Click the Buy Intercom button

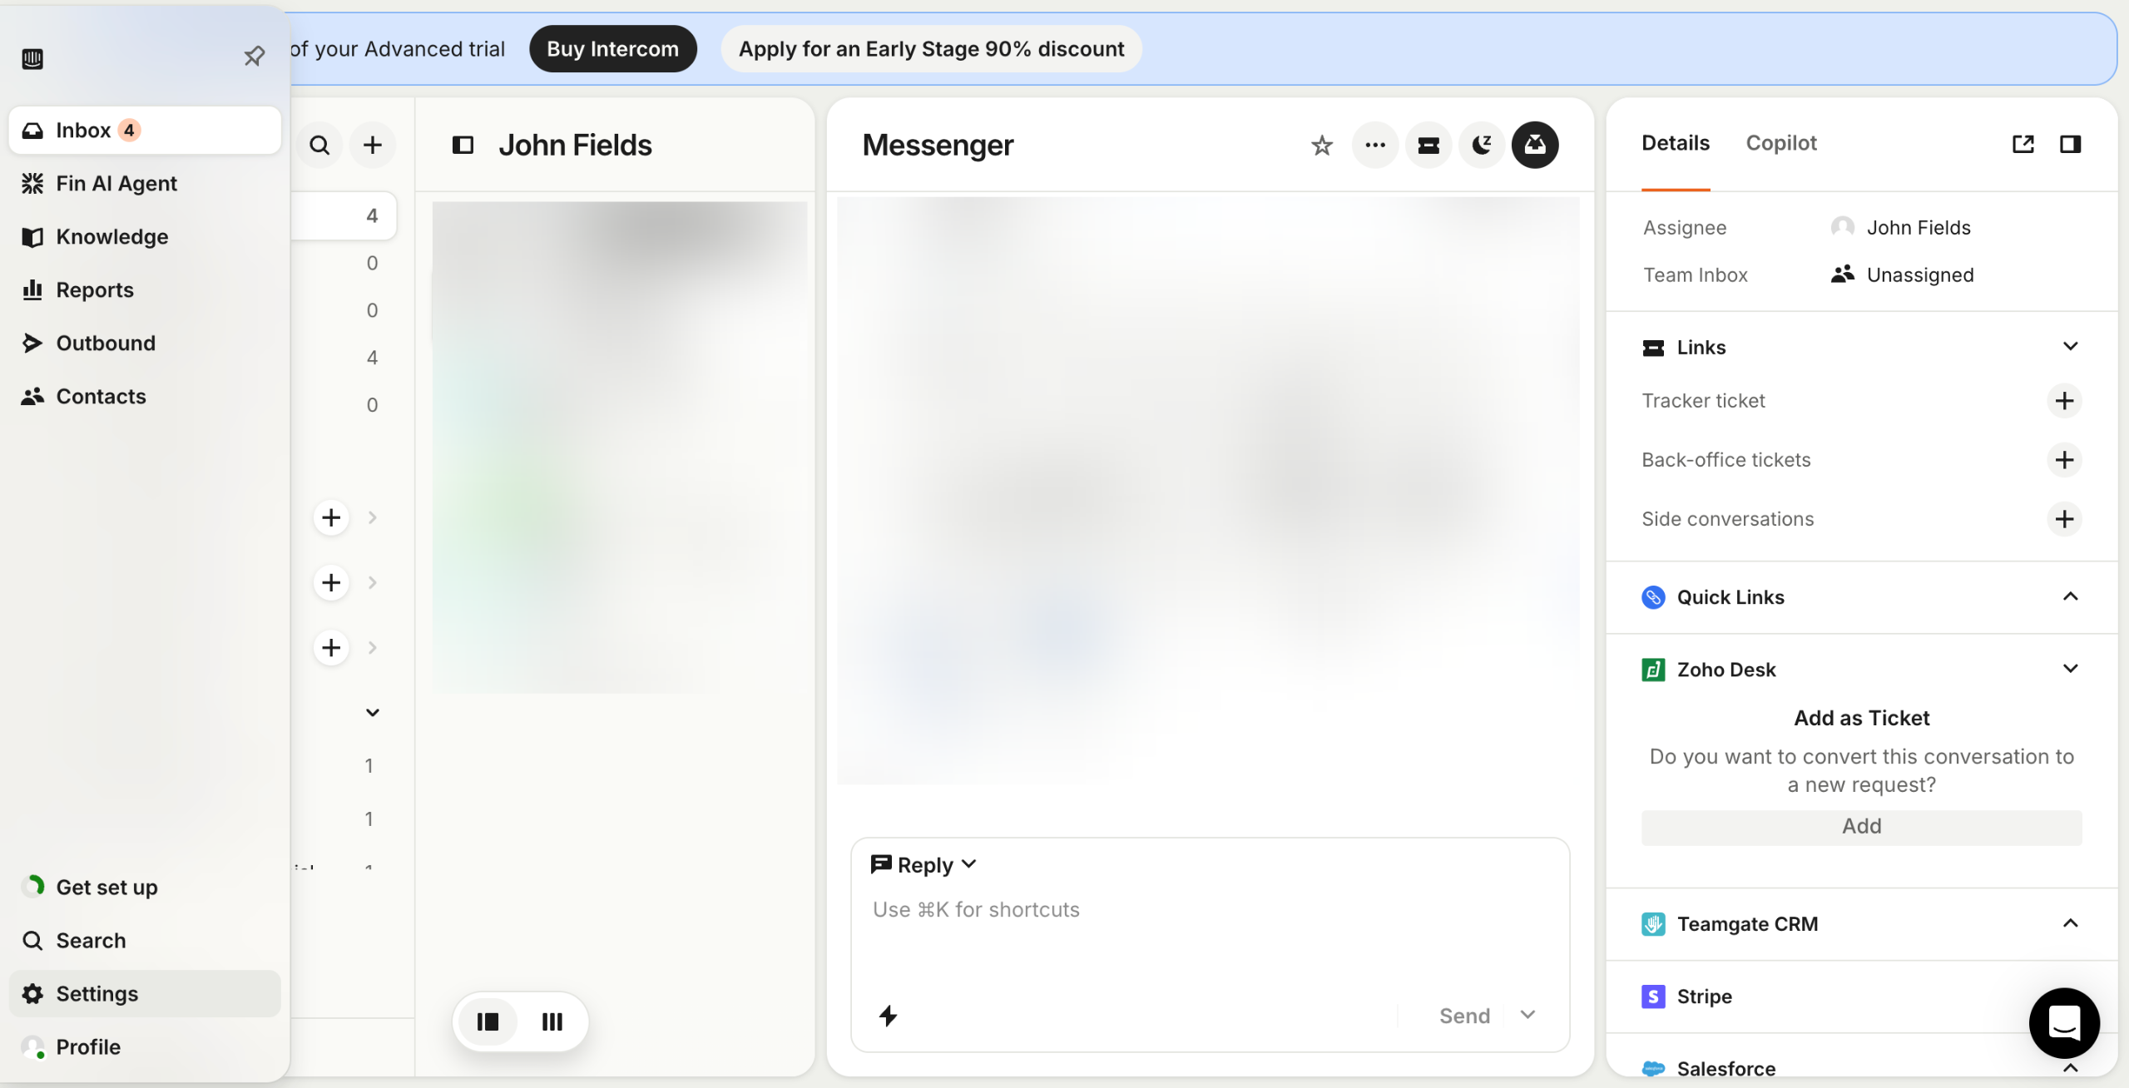point(612,49)
